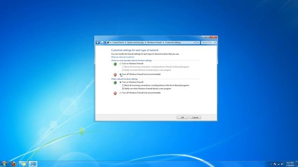Expand the arrow after Control Panel breadcrumb
Viewport: 298px width, 167px height.
tap(125, 43)
